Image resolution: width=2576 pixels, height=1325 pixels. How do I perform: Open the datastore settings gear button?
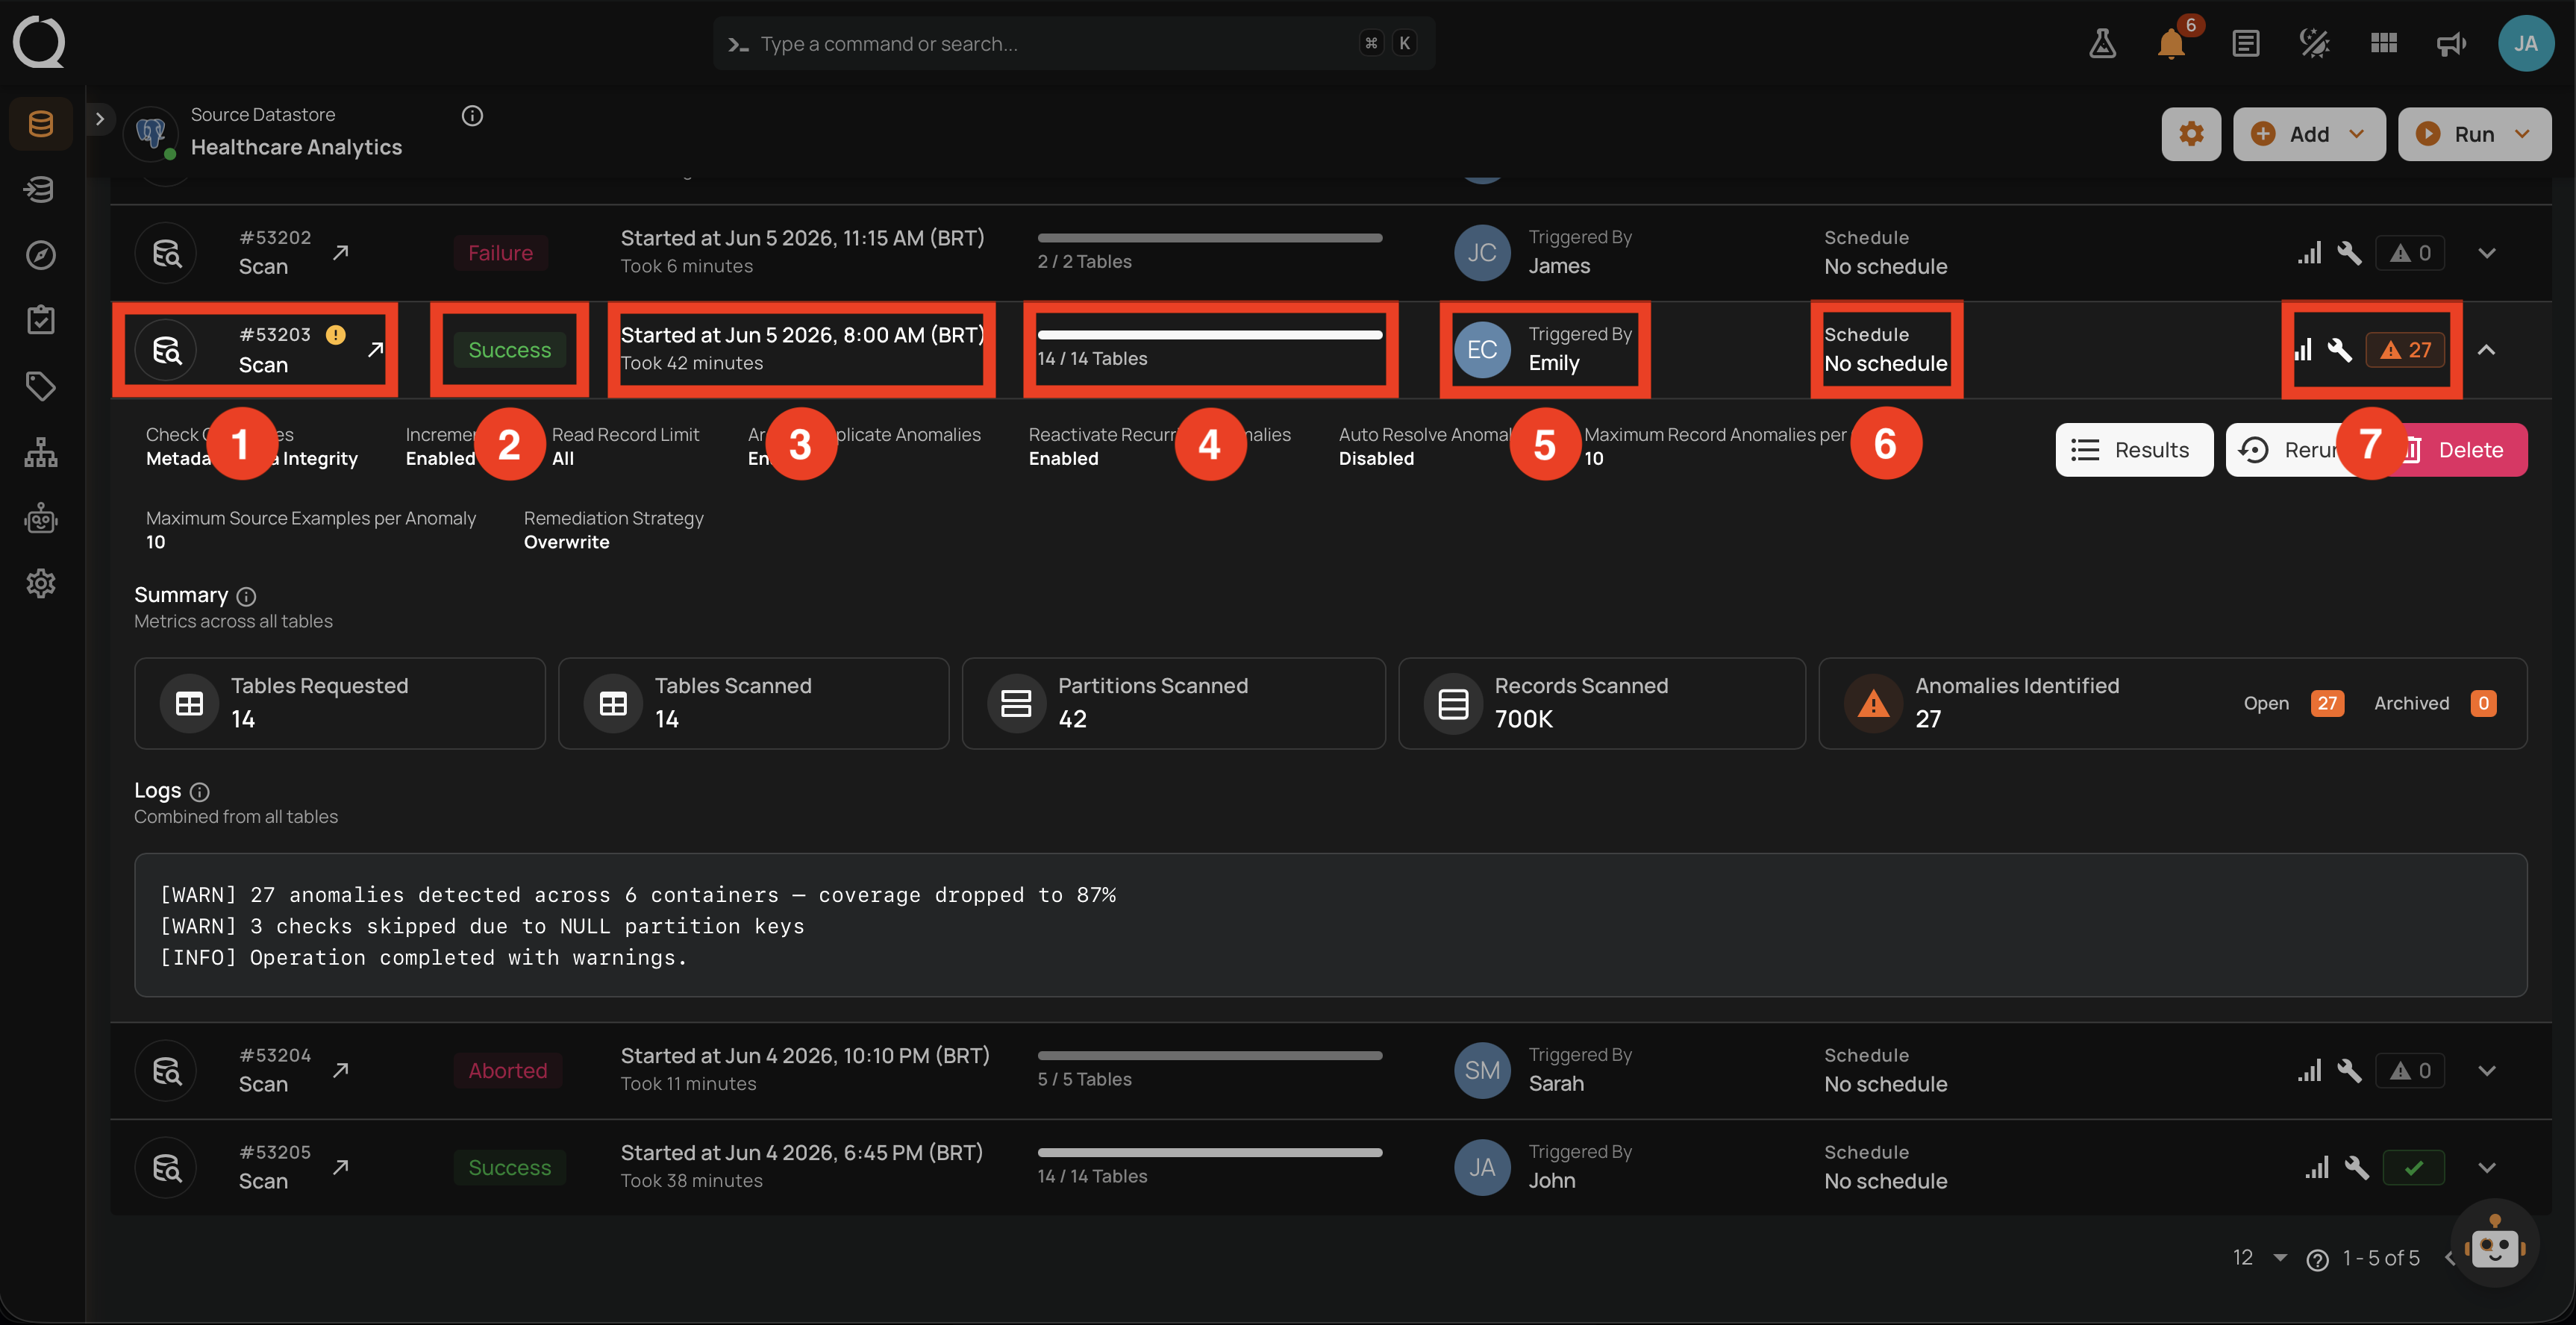[x=2191, y=134]
